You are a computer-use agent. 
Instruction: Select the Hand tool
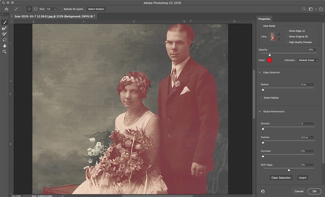(5, 46)
